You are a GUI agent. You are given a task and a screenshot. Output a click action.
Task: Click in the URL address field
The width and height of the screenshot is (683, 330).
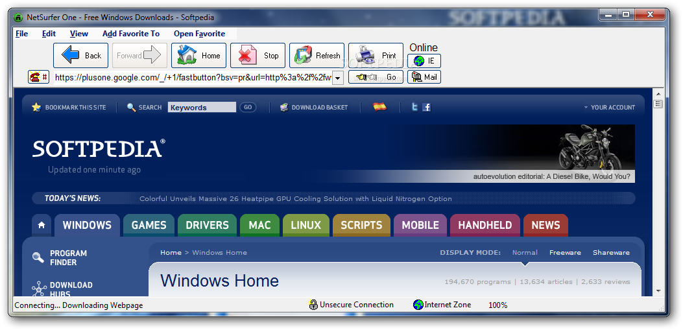[x=193, y=78]
